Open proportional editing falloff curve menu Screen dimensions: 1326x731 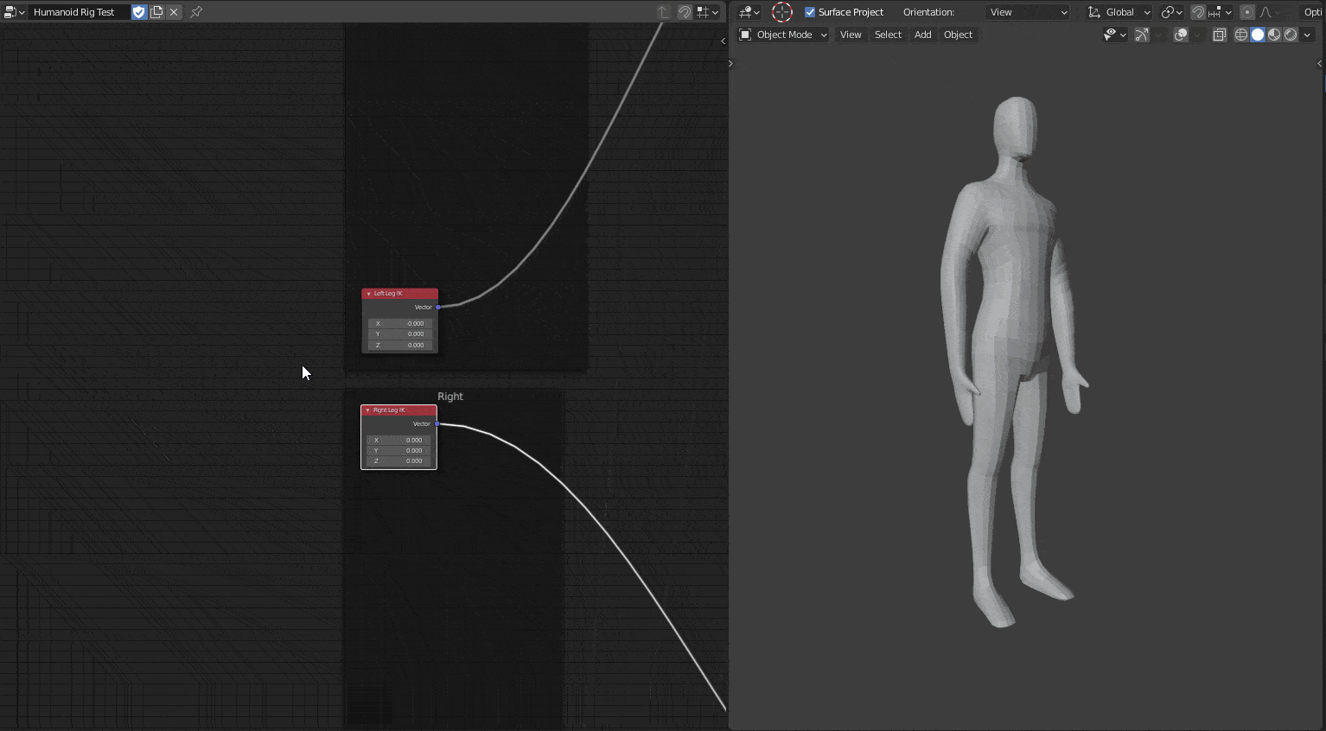(1271, 12)
